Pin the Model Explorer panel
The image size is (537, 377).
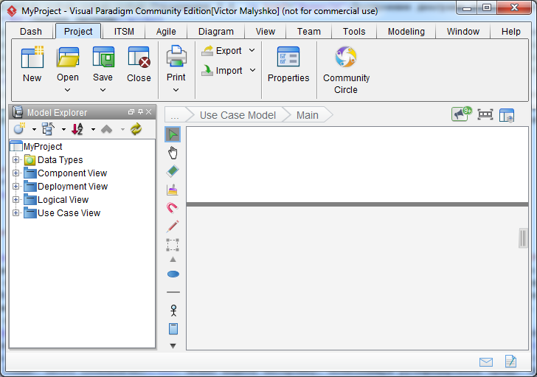pyautogui.click(x=140, y=112)
